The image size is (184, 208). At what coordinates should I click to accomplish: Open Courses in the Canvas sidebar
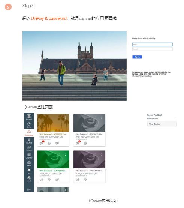coord(29,141)
